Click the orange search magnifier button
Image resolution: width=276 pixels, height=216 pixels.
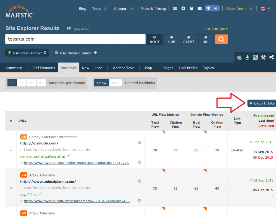[222, 39]
